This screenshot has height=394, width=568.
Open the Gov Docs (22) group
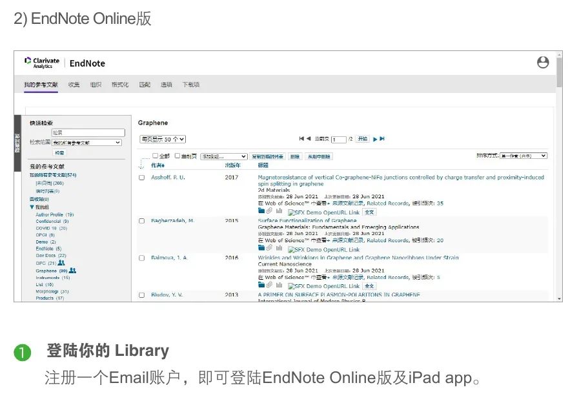click(51, 256)
